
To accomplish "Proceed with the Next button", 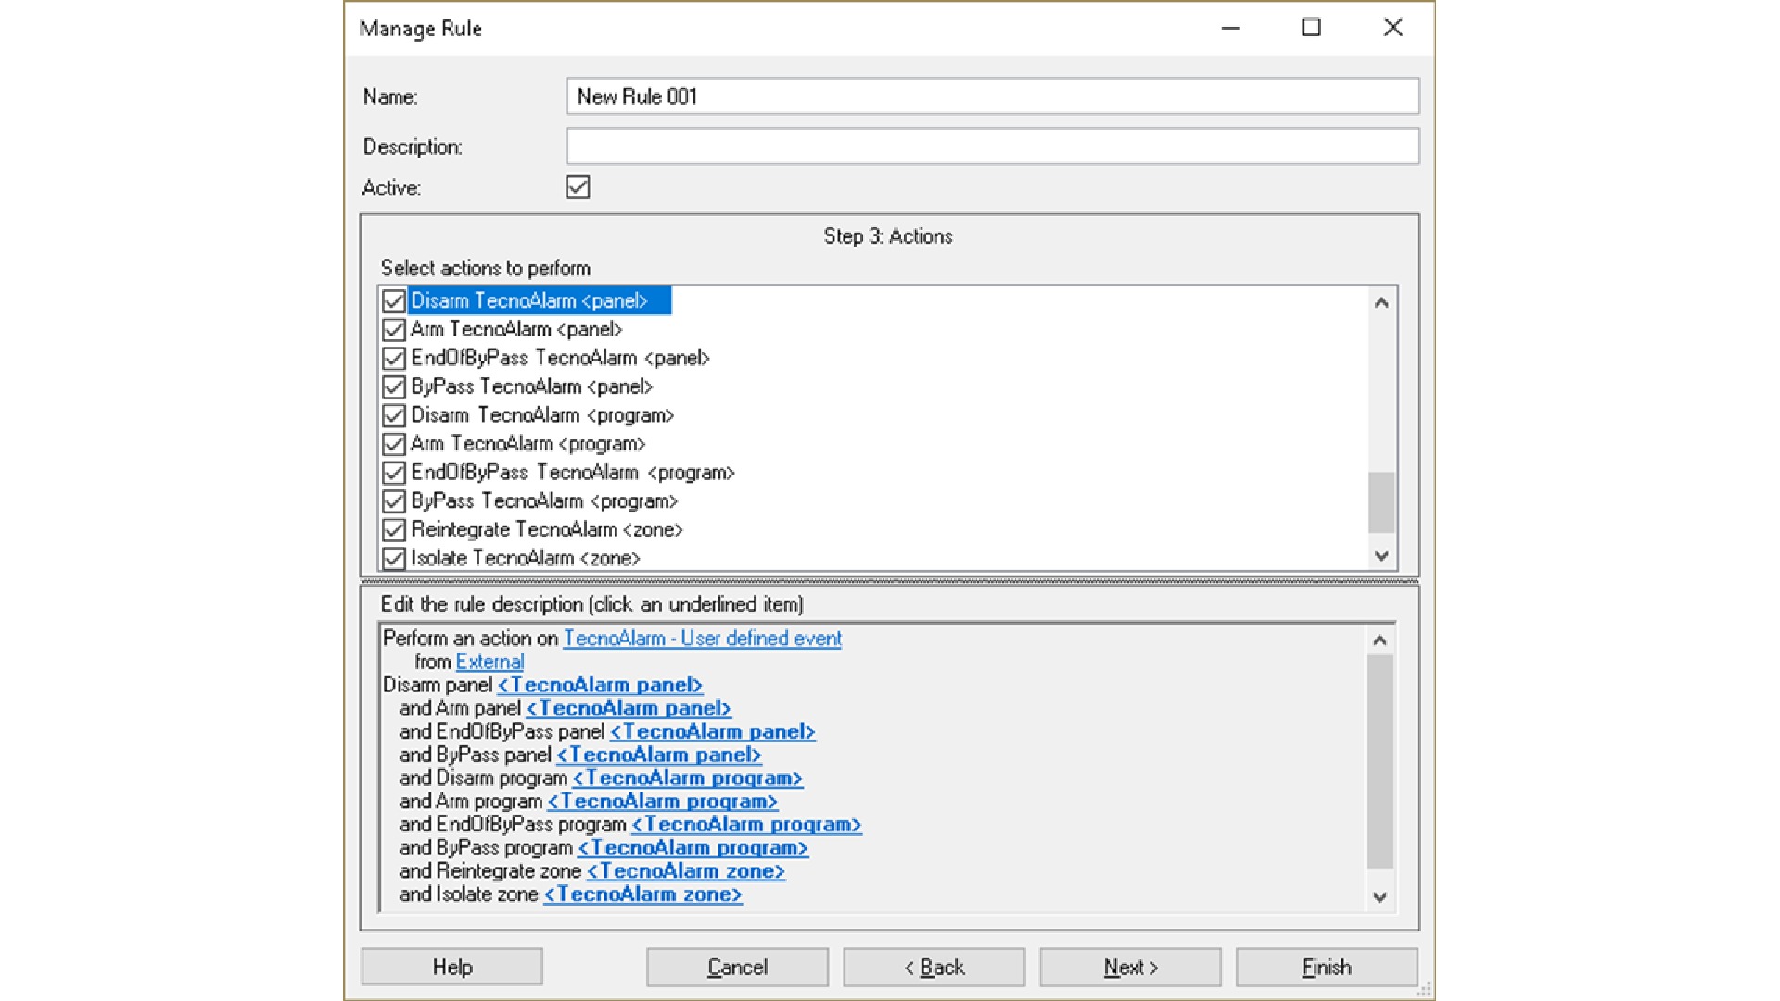I will (x=1130, y=967).
